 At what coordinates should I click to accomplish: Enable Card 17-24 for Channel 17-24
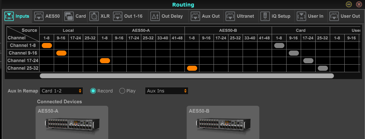(x=308, y=61)
